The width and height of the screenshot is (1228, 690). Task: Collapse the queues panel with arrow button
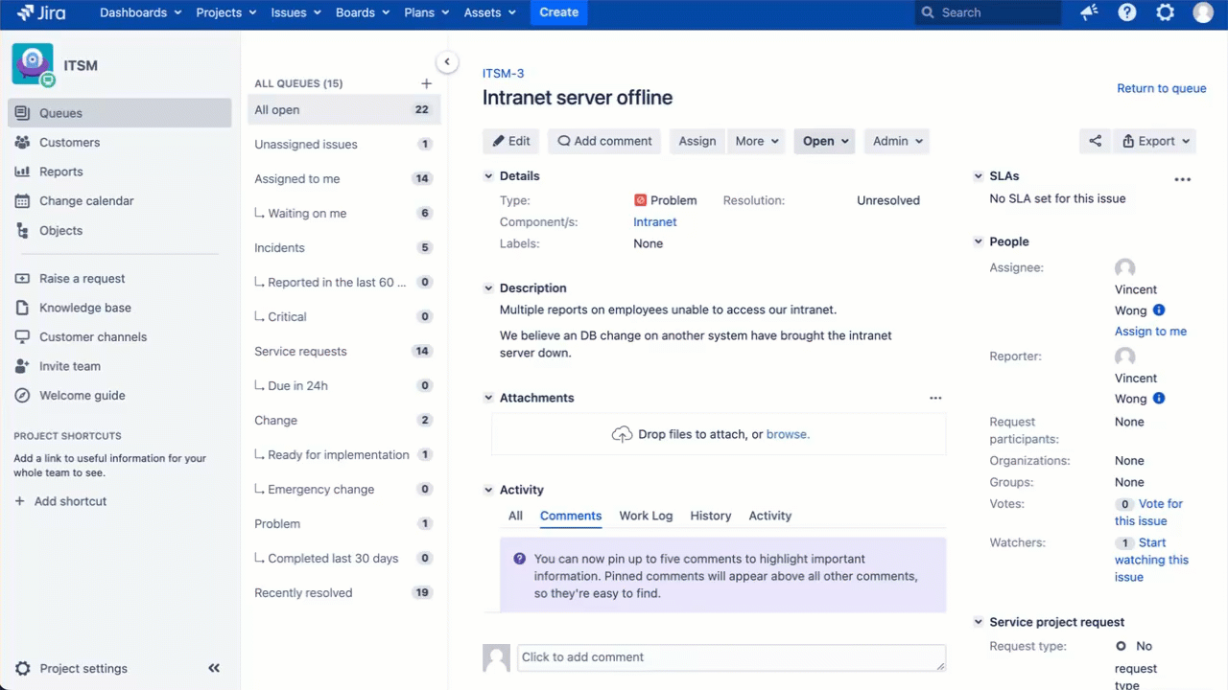coord(446,62)
